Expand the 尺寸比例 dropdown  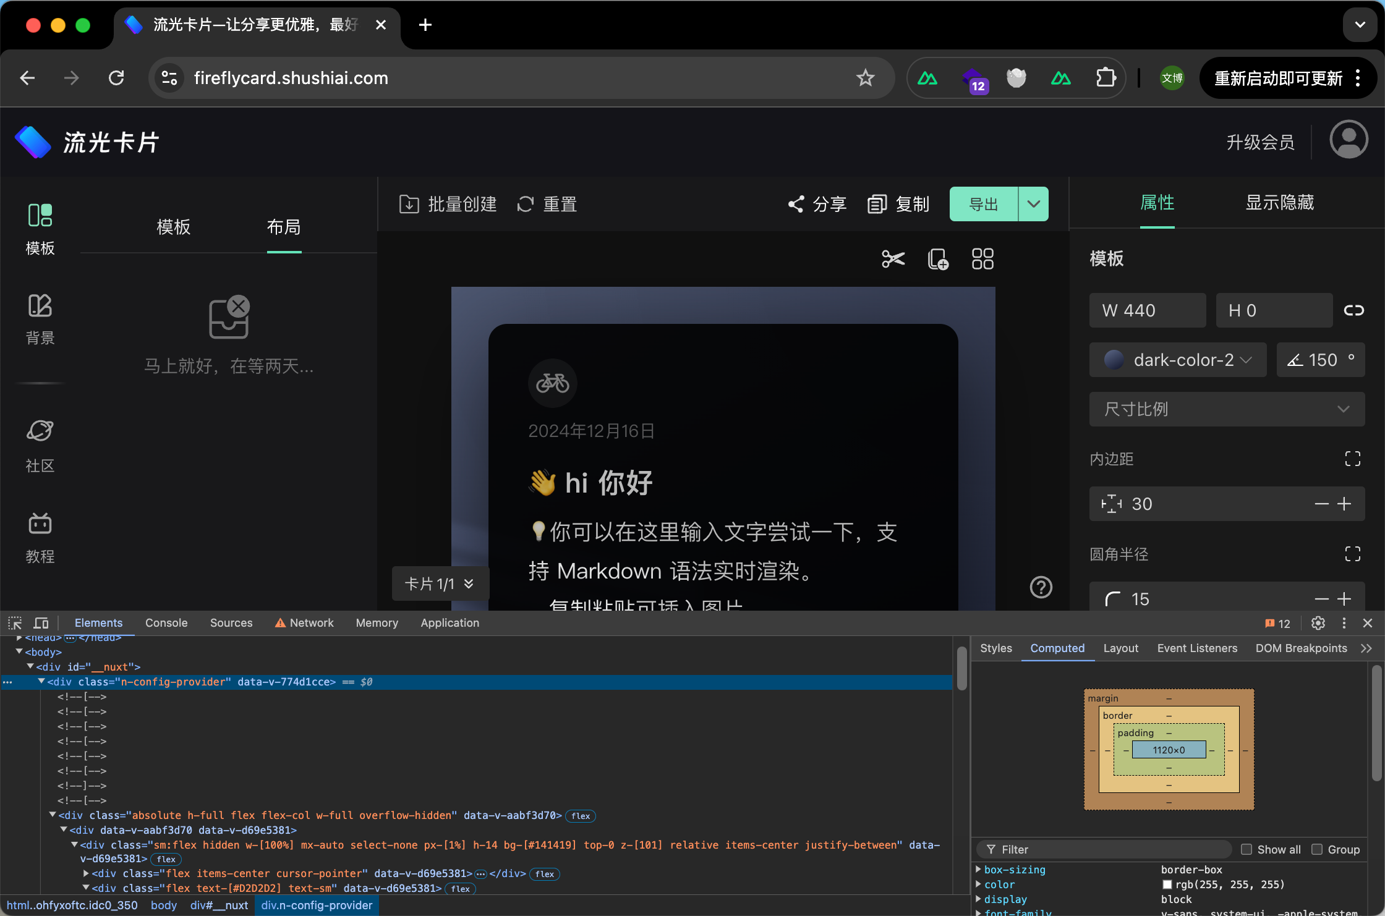(x=1227, y=409)
